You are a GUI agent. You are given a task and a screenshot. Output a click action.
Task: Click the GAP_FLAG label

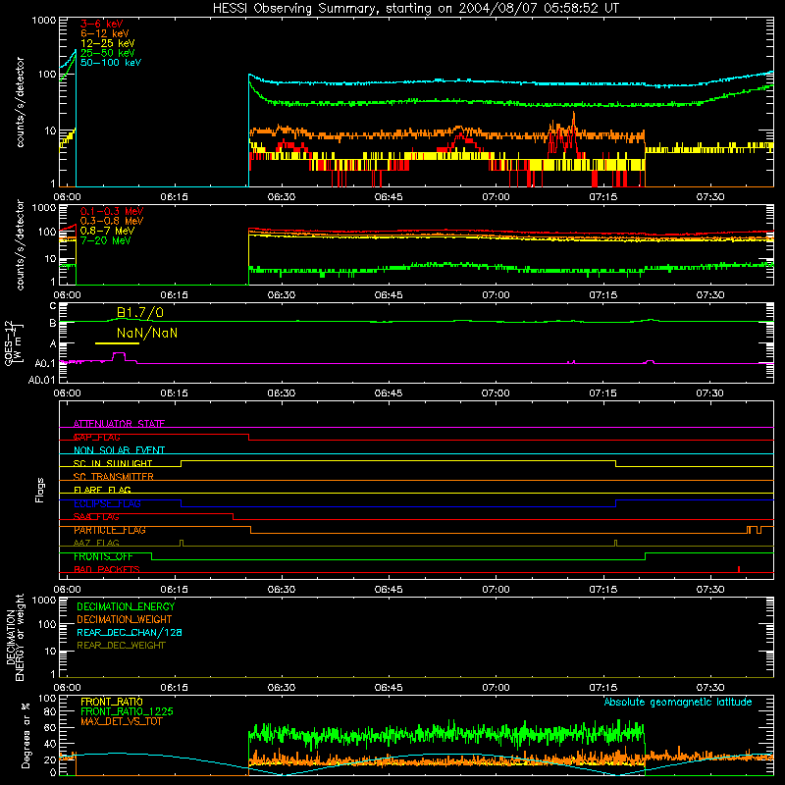click(x=96, y=437)
